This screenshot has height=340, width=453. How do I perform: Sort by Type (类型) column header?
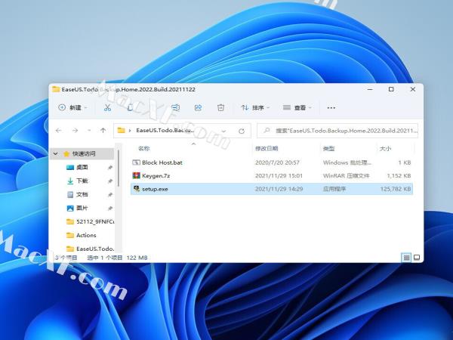[x=328, y=148]
